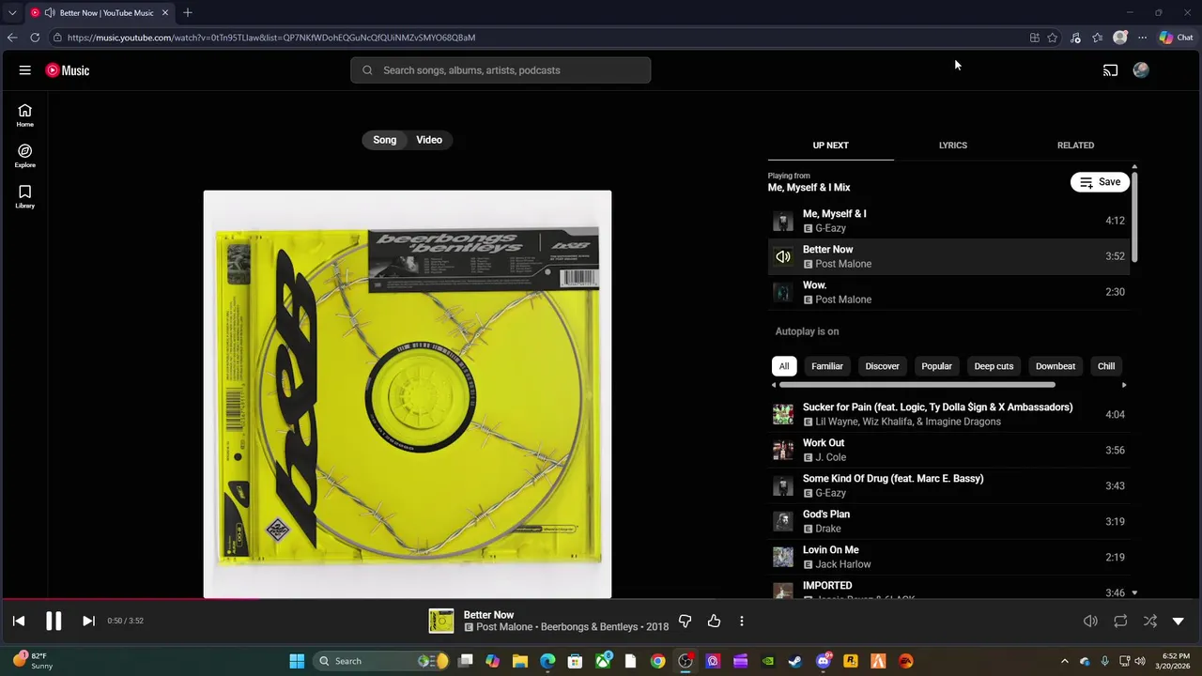Open the RELATED tab
The width and height of the screenshot is (1202, 676).
pyautogui.click(x=1075, y=146)
